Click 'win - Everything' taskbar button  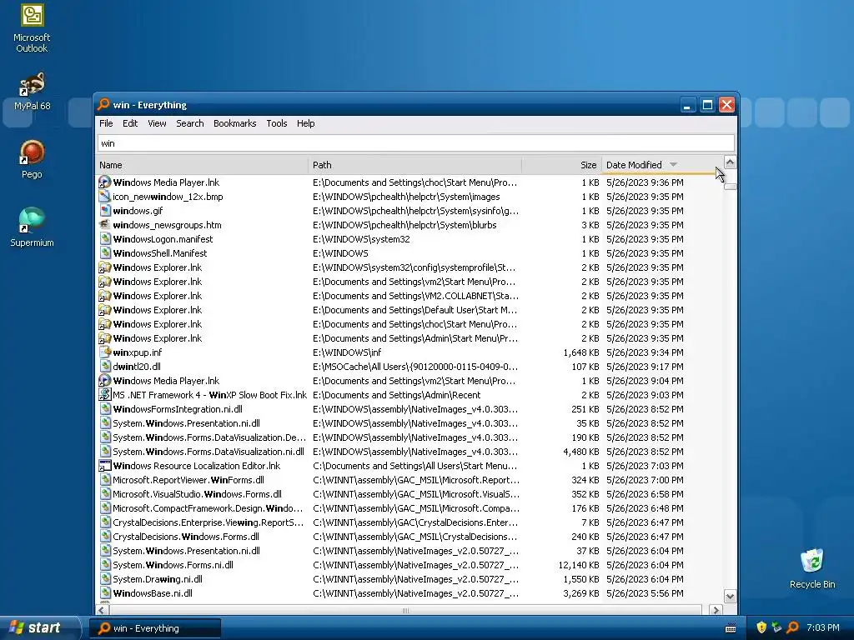click(x=154, y=628)
